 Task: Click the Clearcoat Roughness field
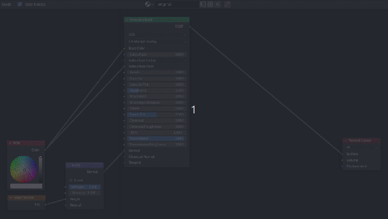coord(157,126)
